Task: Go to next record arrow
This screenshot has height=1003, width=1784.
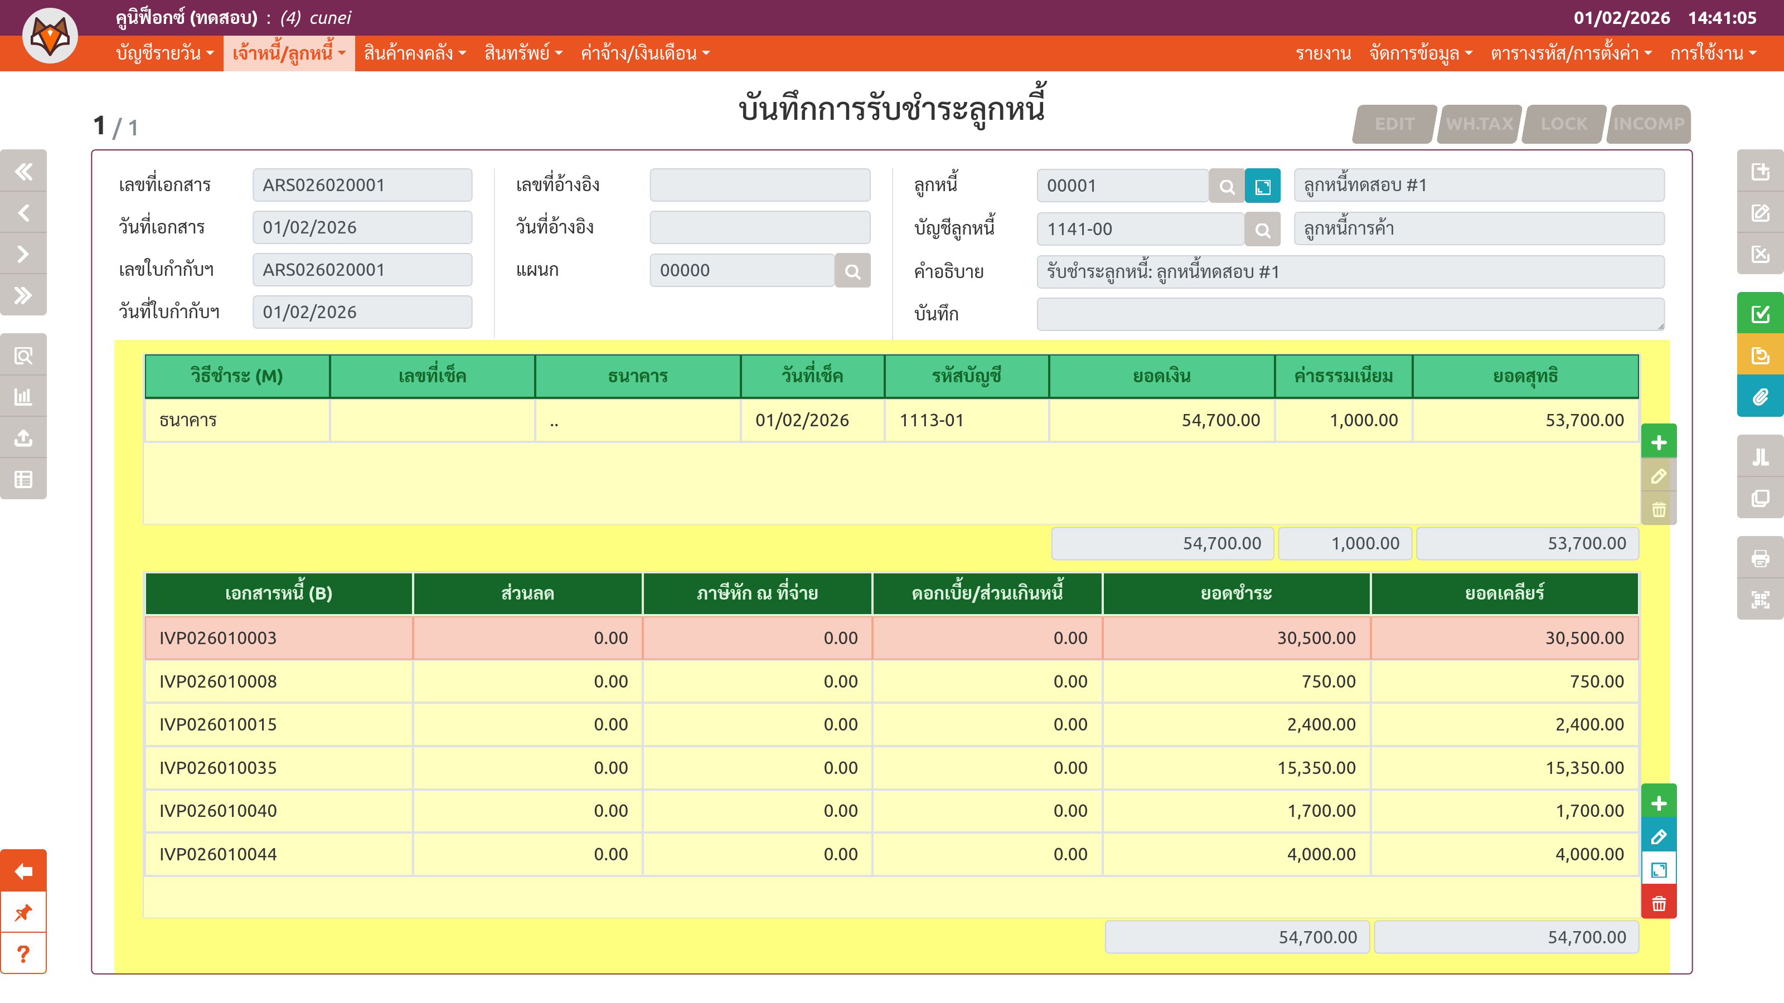Action: [23, 254]
